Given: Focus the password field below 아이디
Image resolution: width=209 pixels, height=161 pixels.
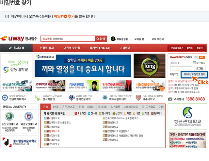Looking at the screenshot, I should pos(181,69).
